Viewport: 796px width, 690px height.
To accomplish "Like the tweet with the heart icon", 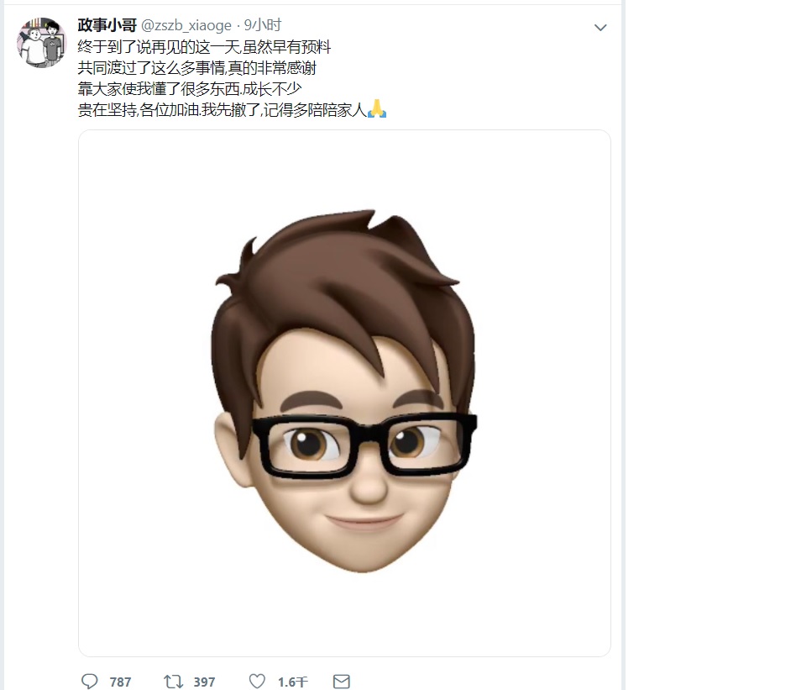I will tap(257, 681).
